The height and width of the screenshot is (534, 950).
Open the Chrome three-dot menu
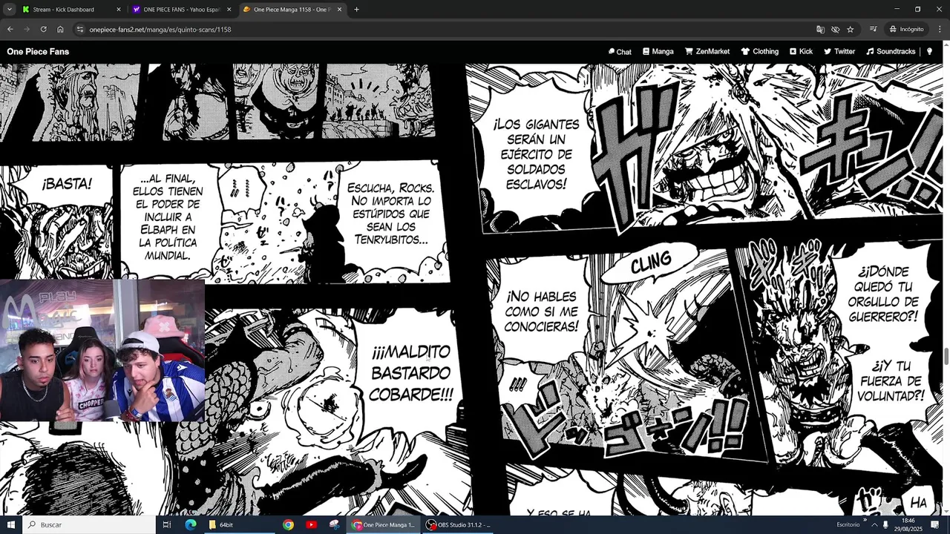pos(939,30)
